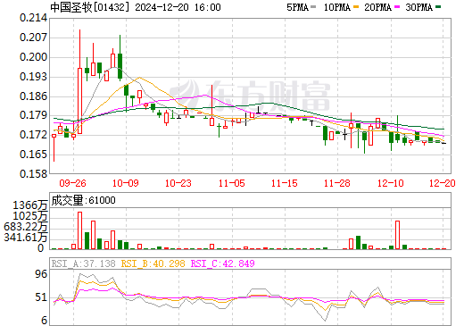Click the 5PMA gray legend swatch
Screen dimensions: 464x326
[313, 7]
